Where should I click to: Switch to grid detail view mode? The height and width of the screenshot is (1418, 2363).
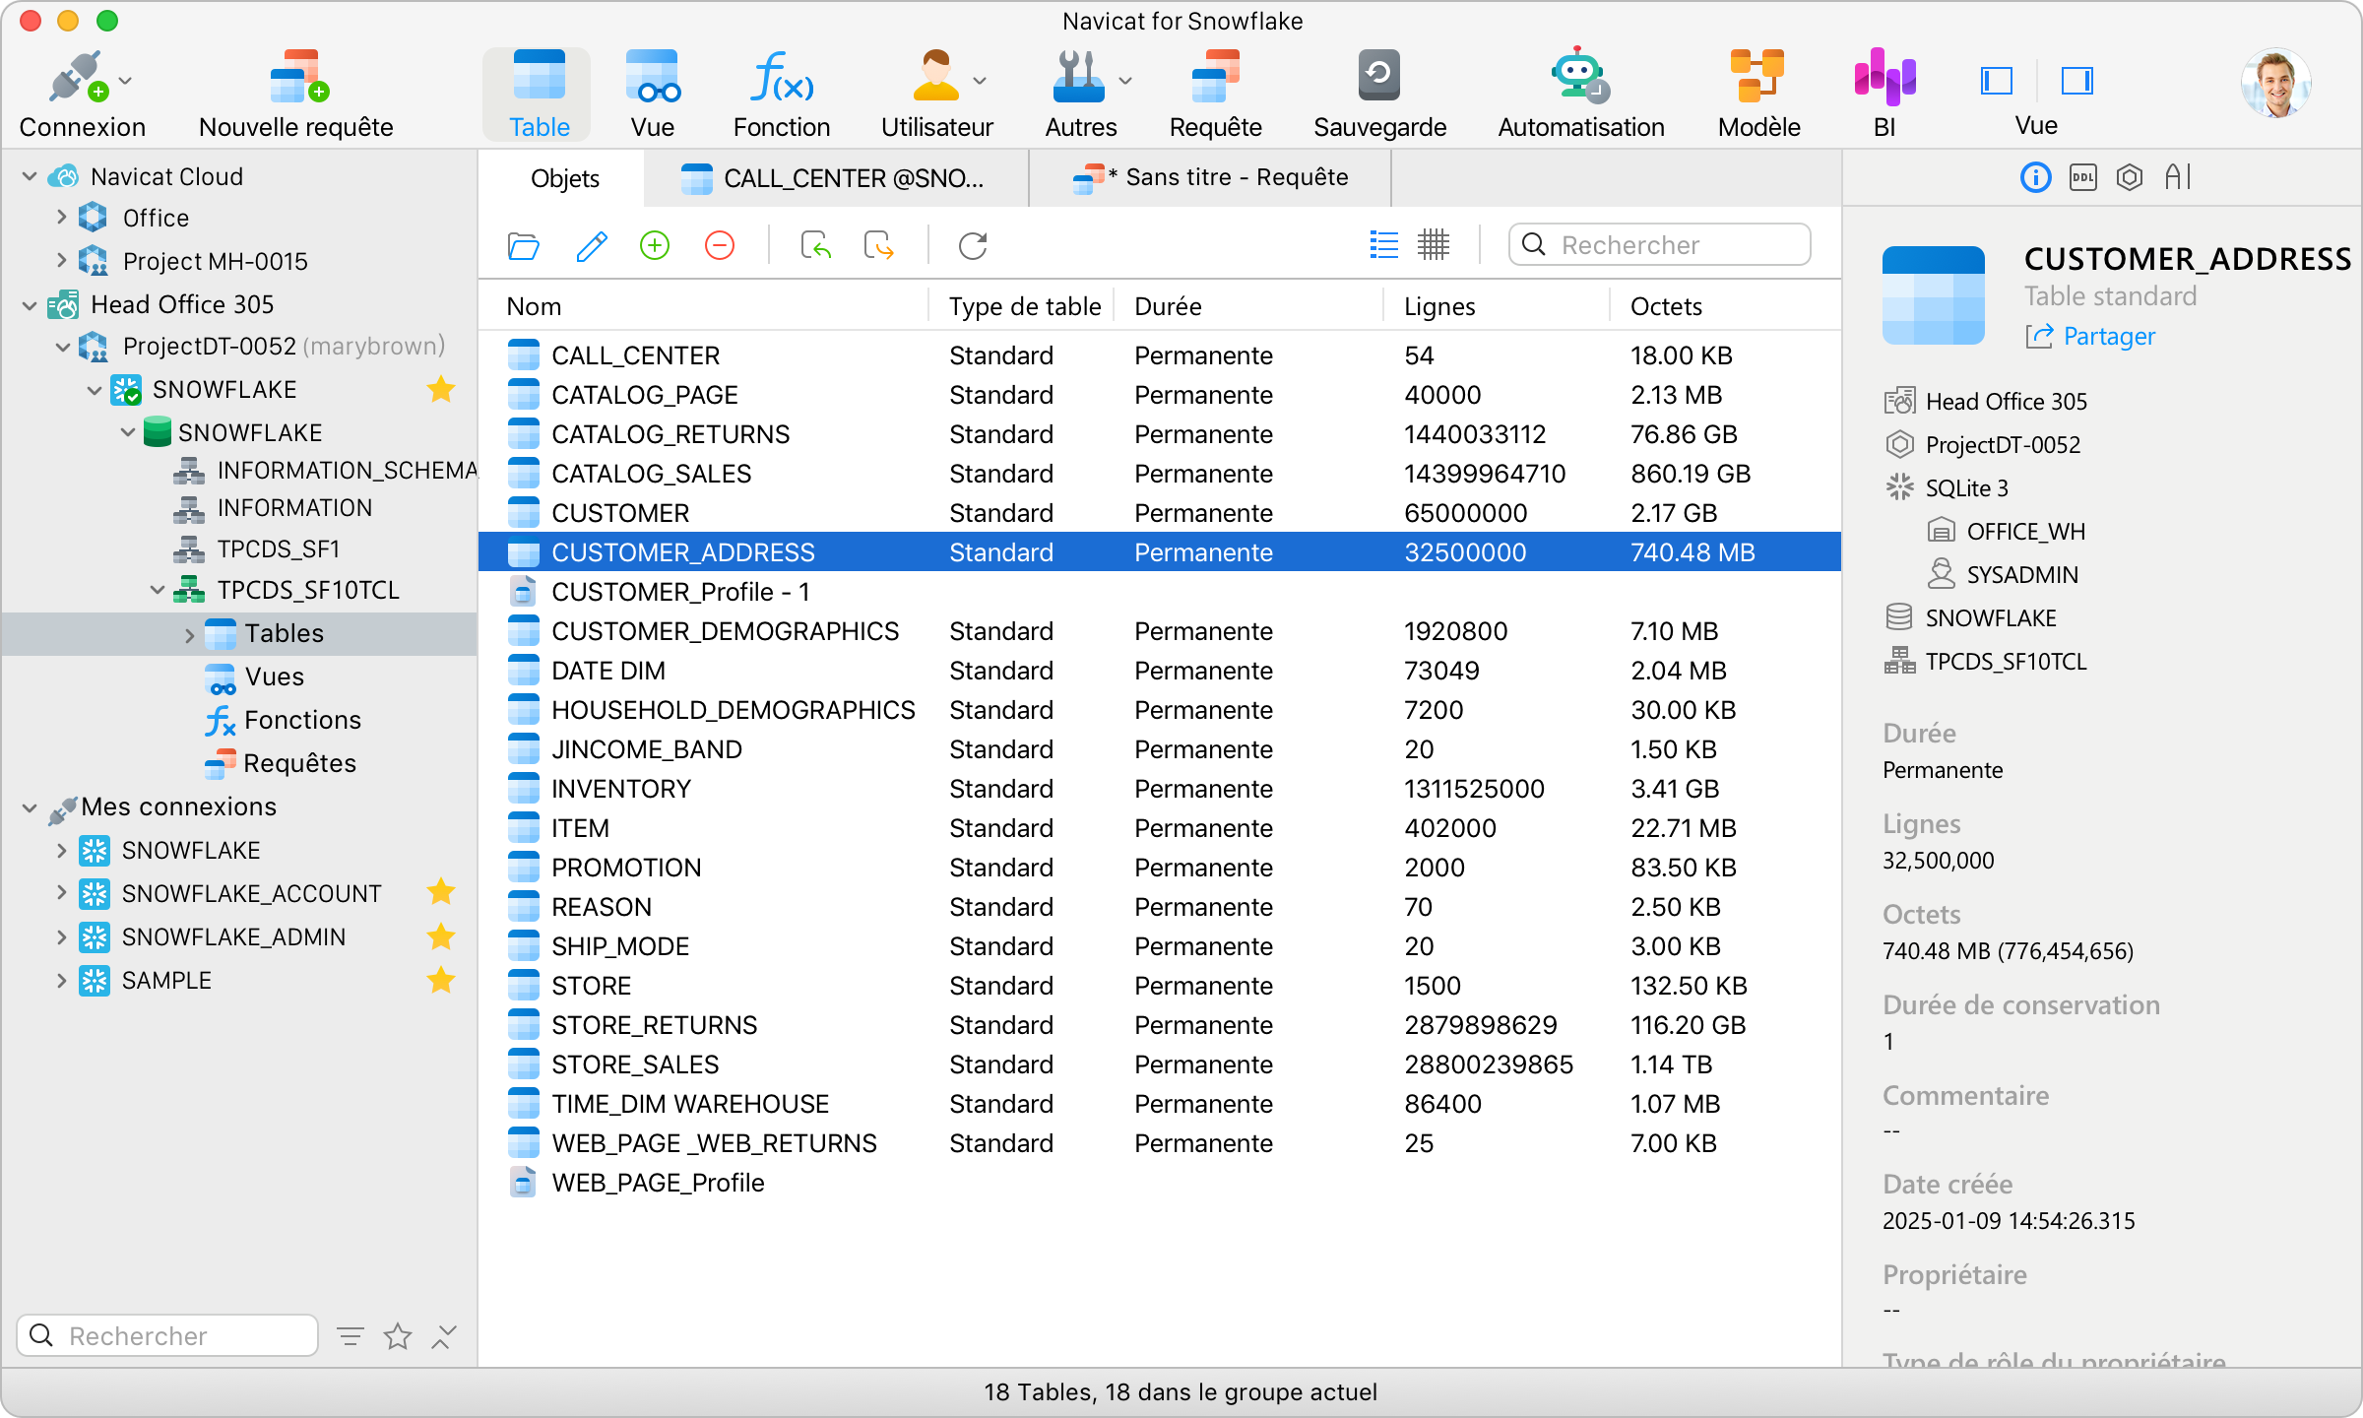pyautogui.click(x=1434, y=245)
